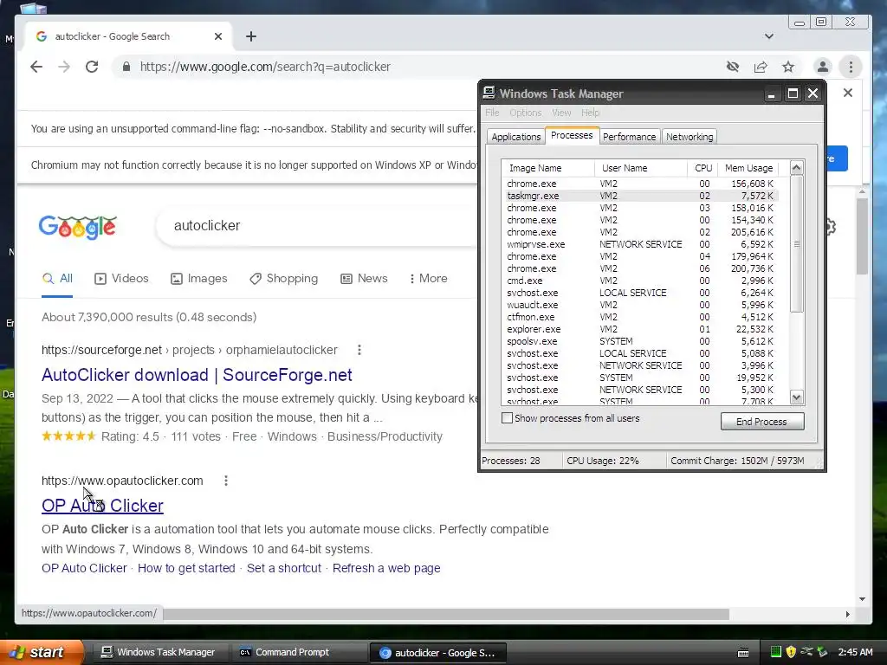Select the spoolsv.exe process row

pyautogui.click(x=640, y=341)
